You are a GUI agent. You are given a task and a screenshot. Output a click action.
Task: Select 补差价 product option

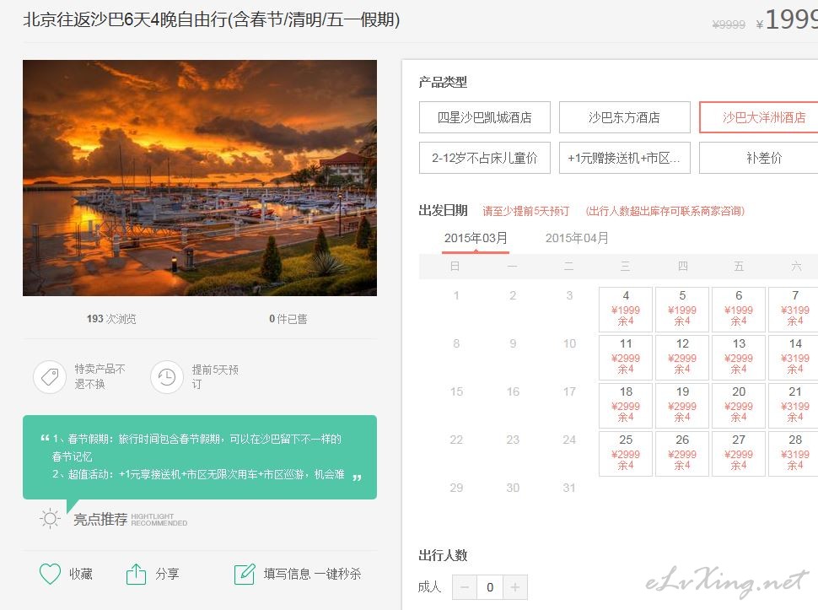[x=758, y=158]
